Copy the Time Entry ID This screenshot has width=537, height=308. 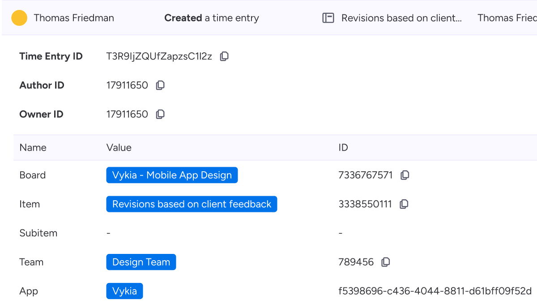tap(224, 56)
